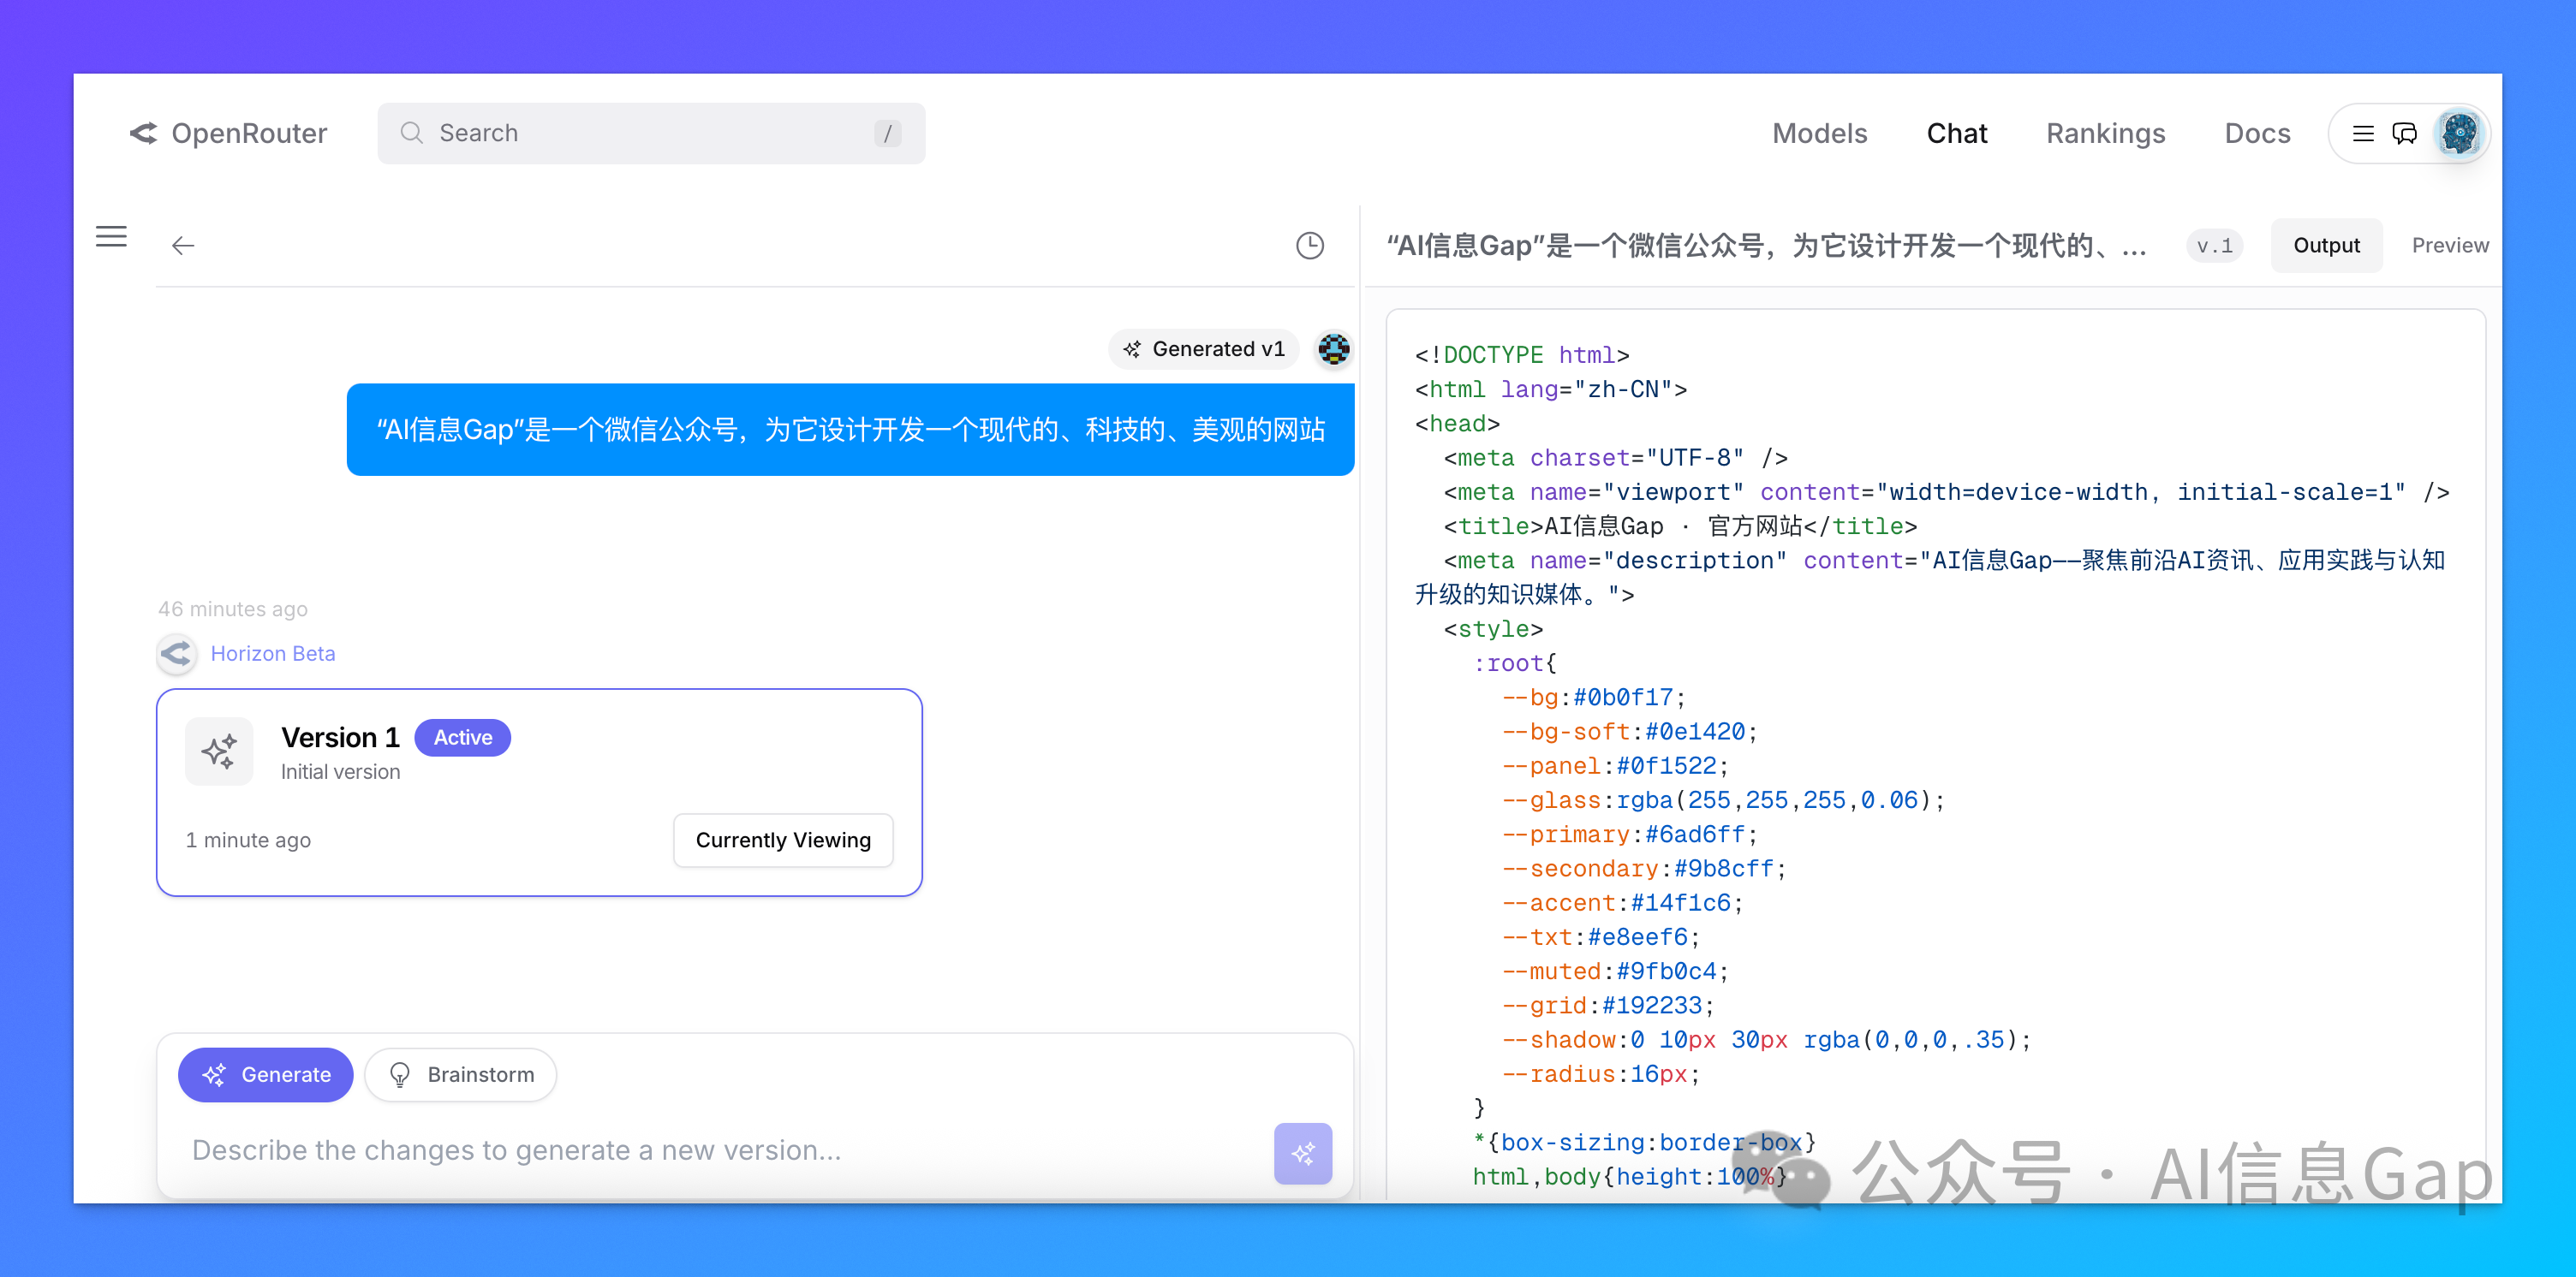
Task: Click the search magnifier icon
Action: pos(411,133)
